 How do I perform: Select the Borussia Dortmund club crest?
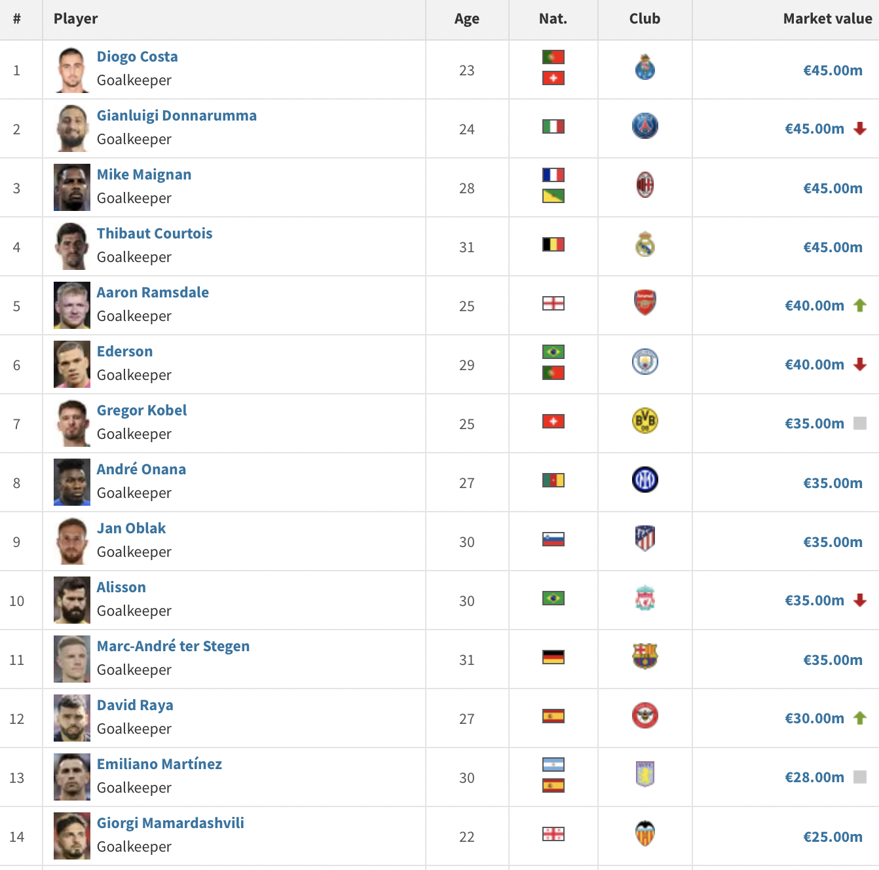645,421
